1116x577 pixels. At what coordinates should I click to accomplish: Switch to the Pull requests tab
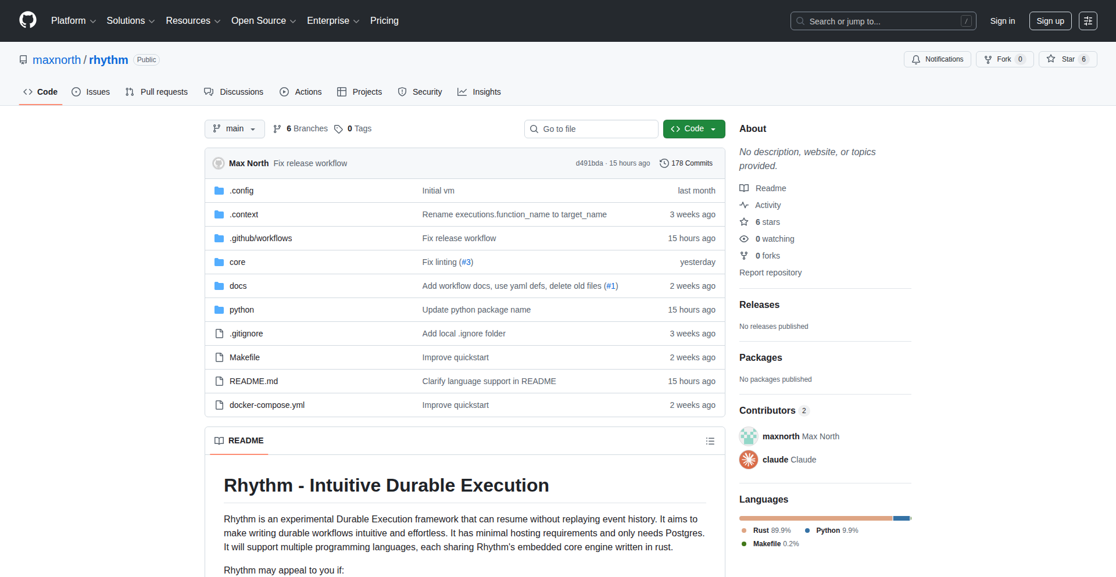click(156, 92)
